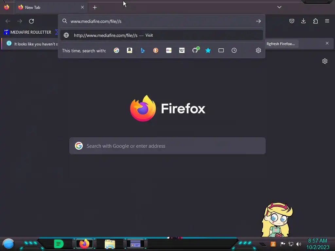335x251 pixels.
Task: Search this time with DuckDuckGo
Action: 156,50
